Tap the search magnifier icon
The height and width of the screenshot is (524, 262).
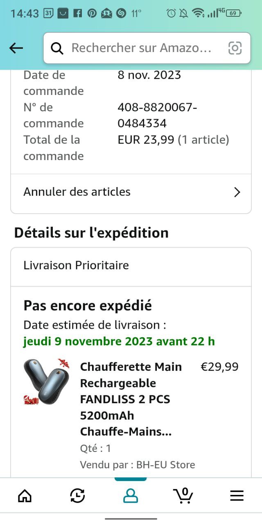tap(57, 48)
